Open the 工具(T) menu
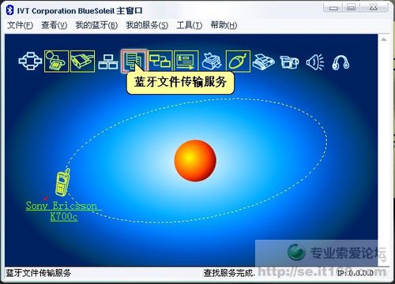The height and width of the screenshot is (284, 395). pos(190,25)
